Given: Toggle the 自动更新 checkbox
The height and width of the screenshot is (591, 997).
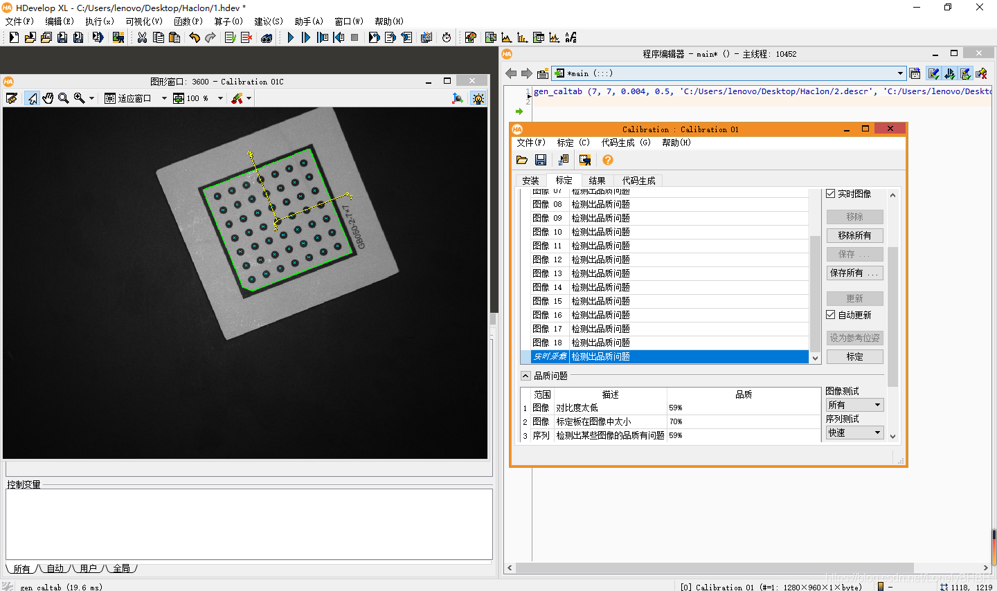Looking at the screenshot, I should point(831,315).
